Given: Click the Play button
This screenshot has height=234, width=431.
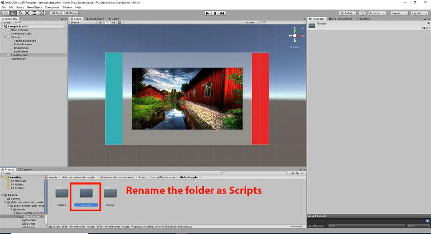Looking at the screenshot, I should click(x=208, y=13).
